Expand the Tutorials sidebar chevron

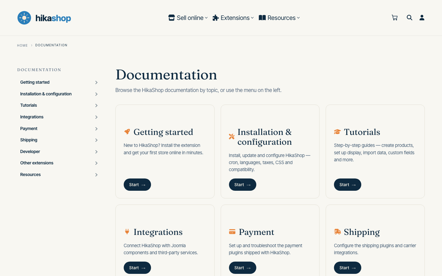(96, 105)
